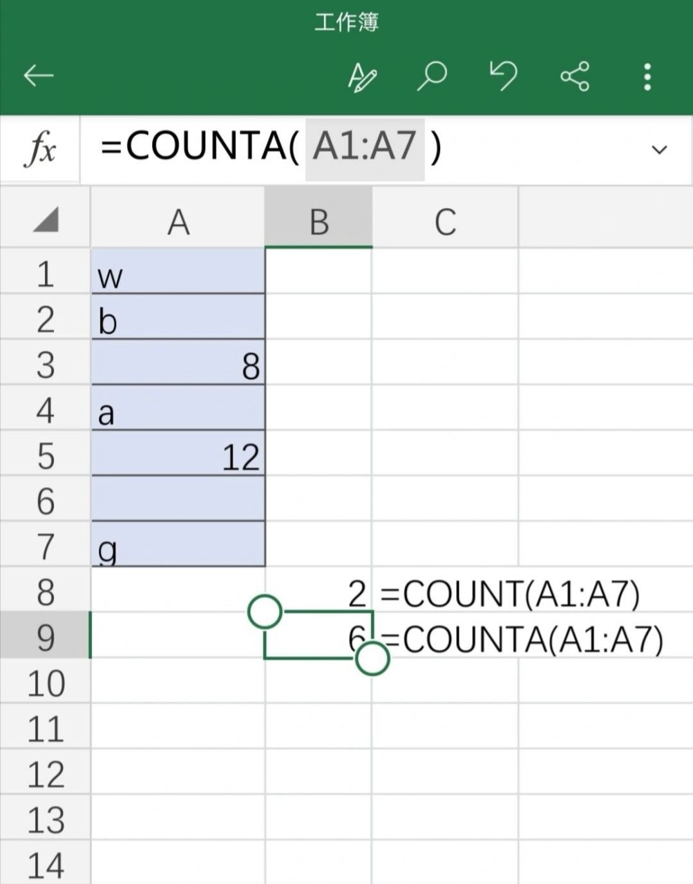The width and height of the screenshot is (693, 884).
Task: Open the three-dot overflow menu icon
Action: pyautogui.click(x=647, y=75)
